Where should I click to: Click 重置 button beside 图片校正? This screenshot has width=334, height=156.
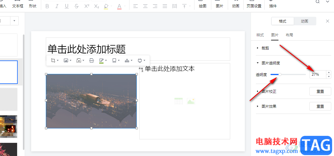pos(320,91)
